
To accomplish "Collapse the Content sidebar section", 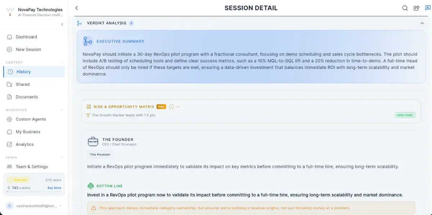I will coord(62,62).
